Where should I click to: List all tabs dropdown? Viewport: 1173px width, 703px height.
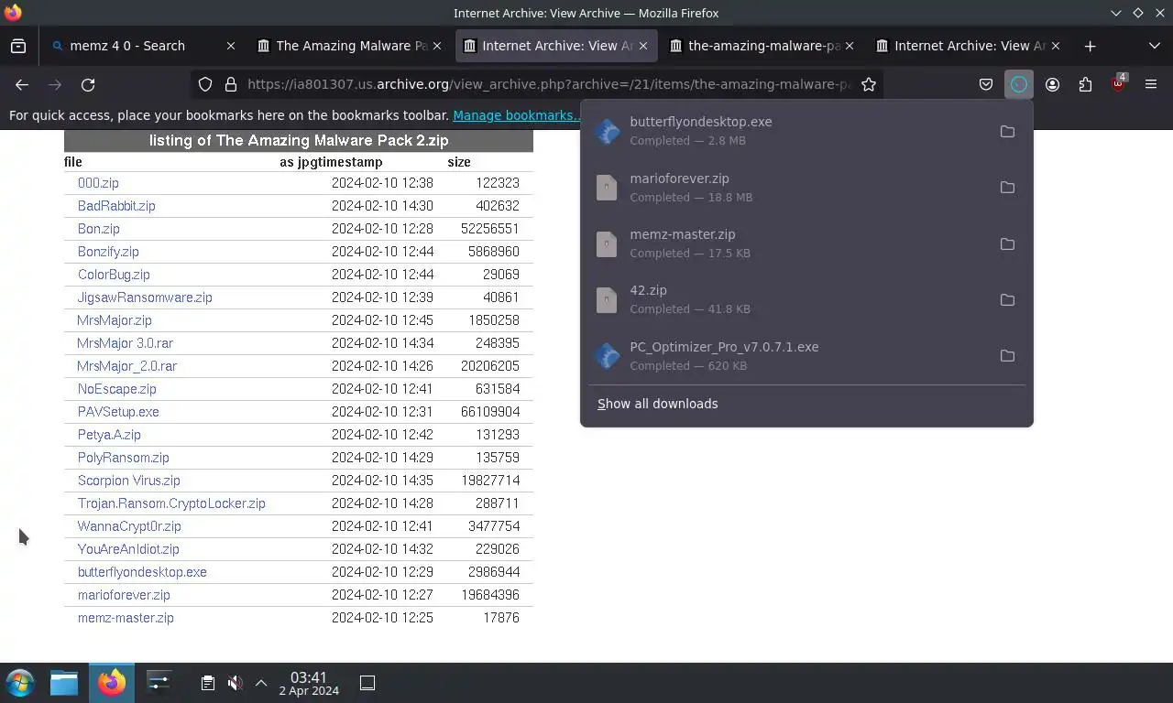pos(1154,46)
